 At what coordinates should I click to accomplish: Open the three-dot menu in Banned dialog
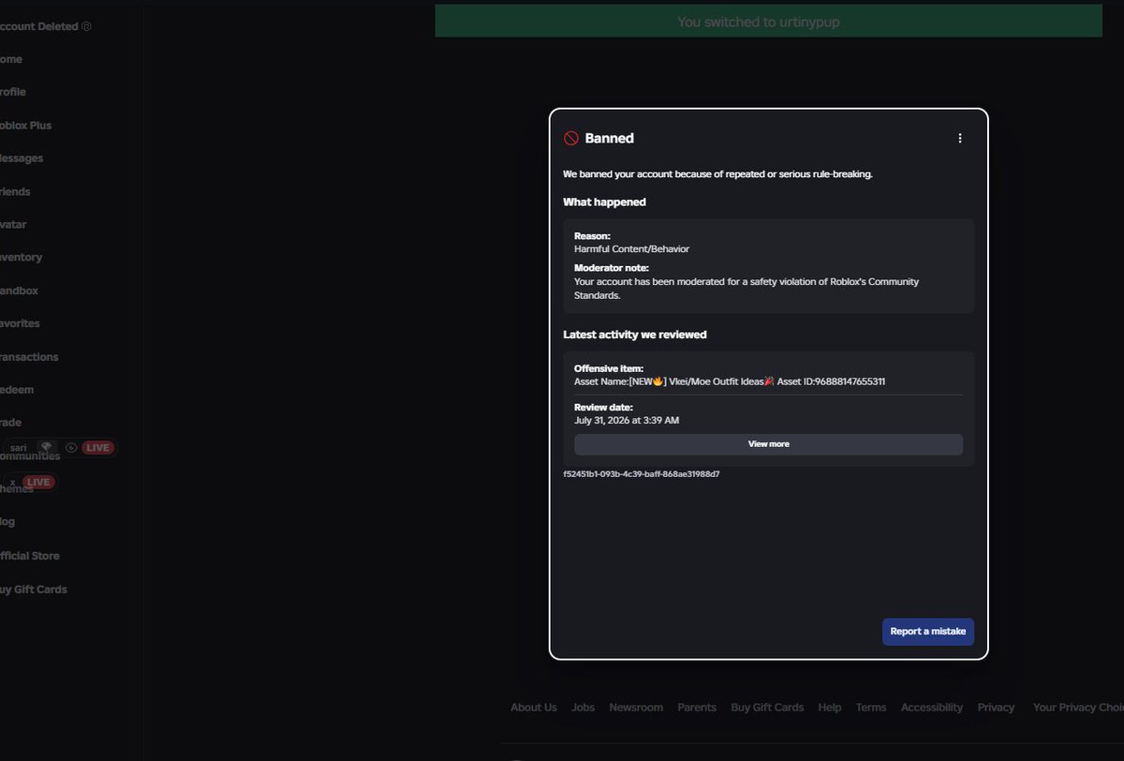[959, 138]
